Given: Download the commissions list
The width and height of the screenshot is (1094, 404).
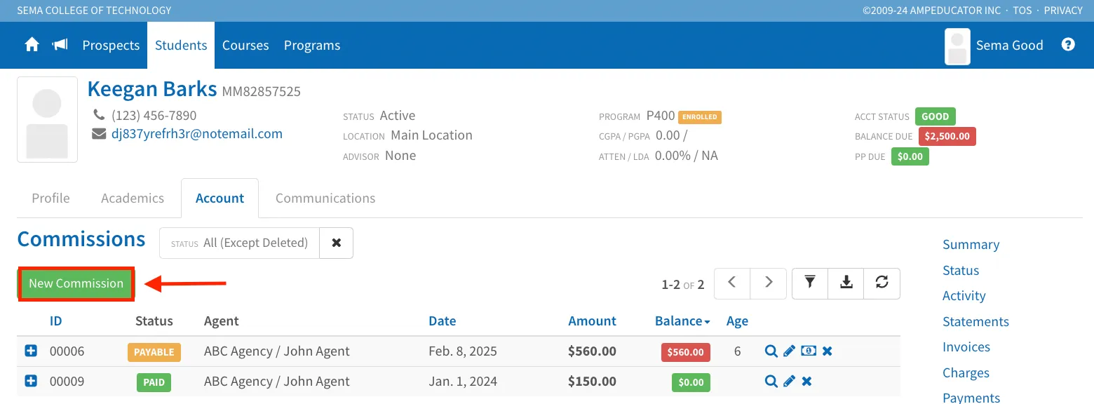Looking at the screenshot, I should click(x=846, y=282).
